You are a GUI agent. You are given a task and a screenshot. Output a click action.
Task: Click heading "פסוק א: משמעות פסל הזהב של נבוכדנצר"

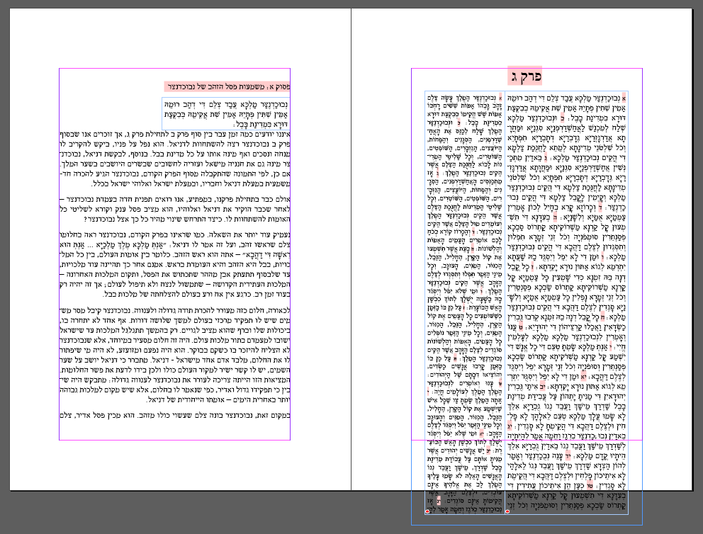pyautogui.click(x=227, y=86)
